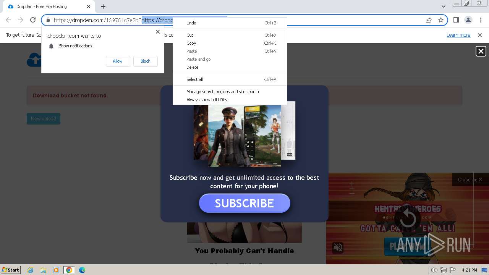Open the media player taskbar icon
Screen dimensions: 489x275
pos(56,270)
